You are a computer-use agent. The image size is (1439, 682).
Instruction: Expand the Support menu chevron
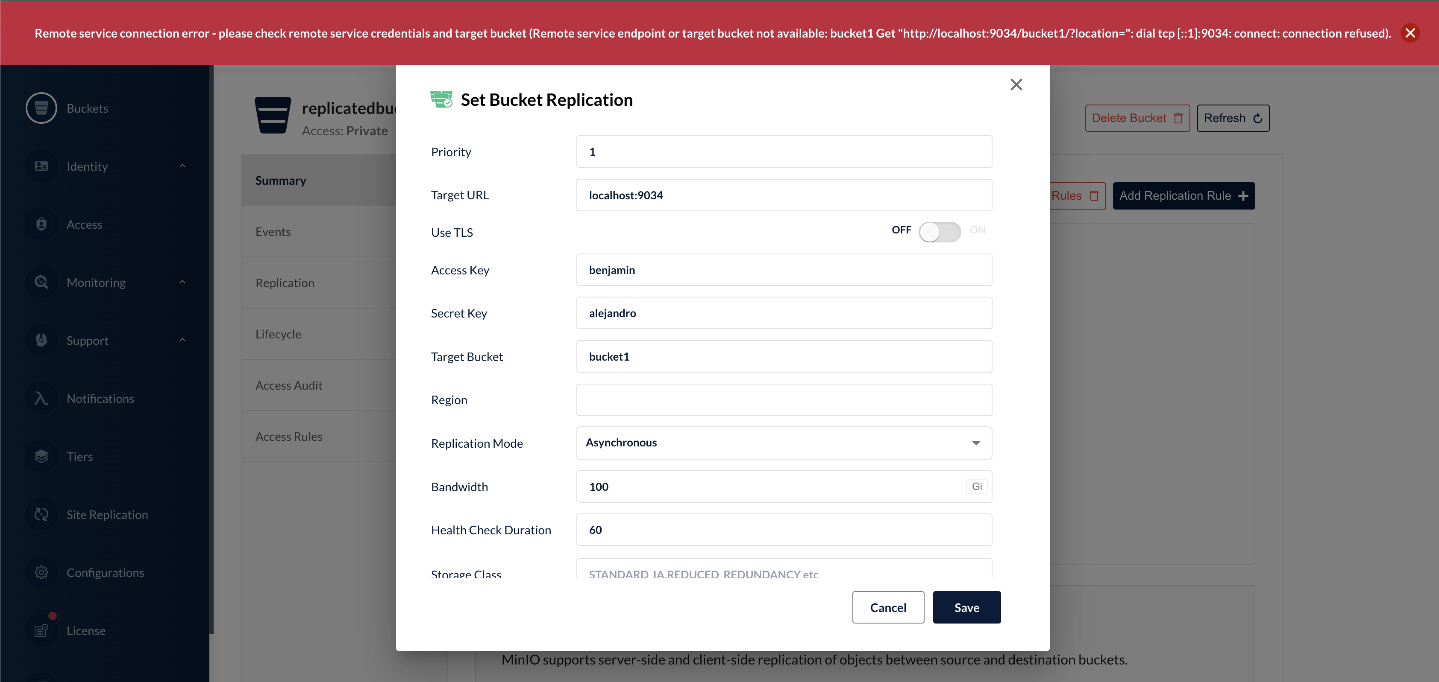click(x=182, y=340)
